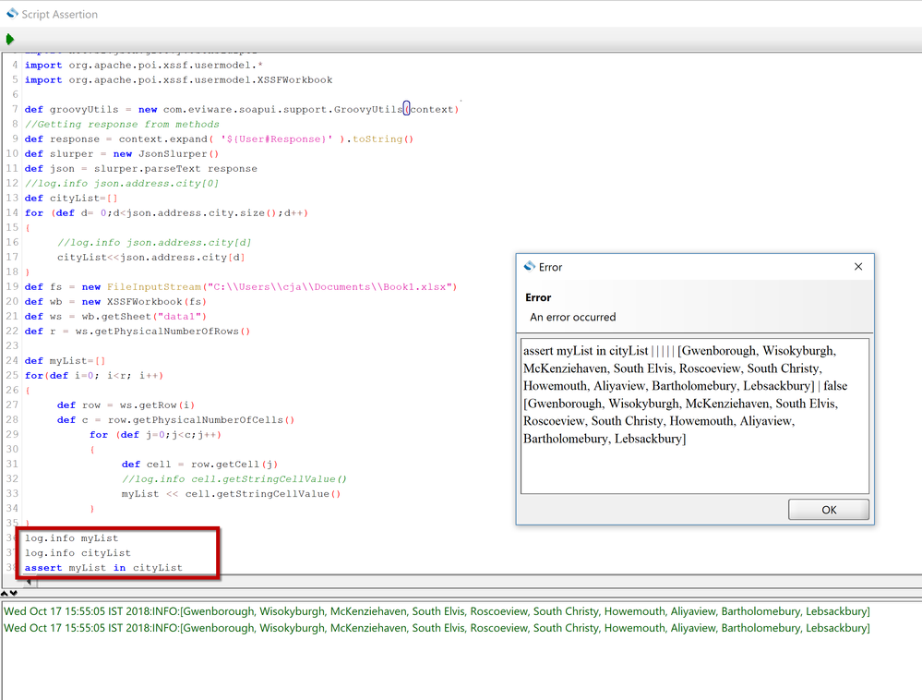Close the Error dialog with the X
Screen dimensions: 922x700
(858, 266)
